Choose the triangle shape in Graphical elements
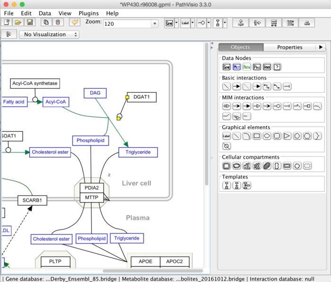 pyautogui.click(x=287, y=136)
